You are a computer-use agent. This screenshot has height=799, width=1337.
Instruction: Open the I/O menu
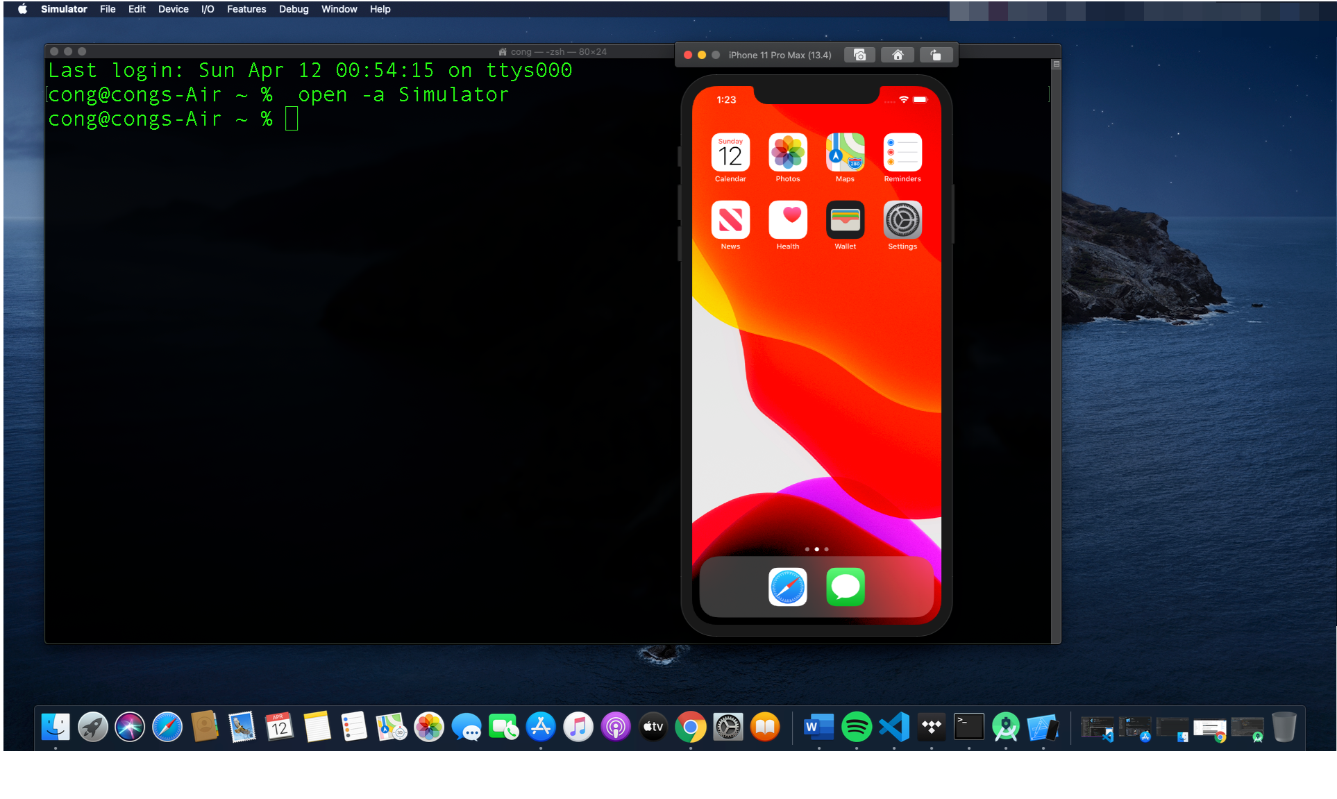tap(208, 9)
